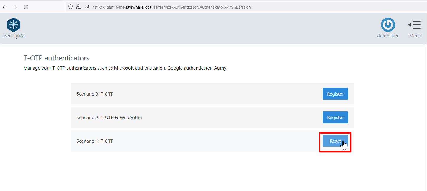Click the IdentifyMe snowflake logo
Viewport: 427px width, 191px height.
pyautogui.click(x=13, y=25)
